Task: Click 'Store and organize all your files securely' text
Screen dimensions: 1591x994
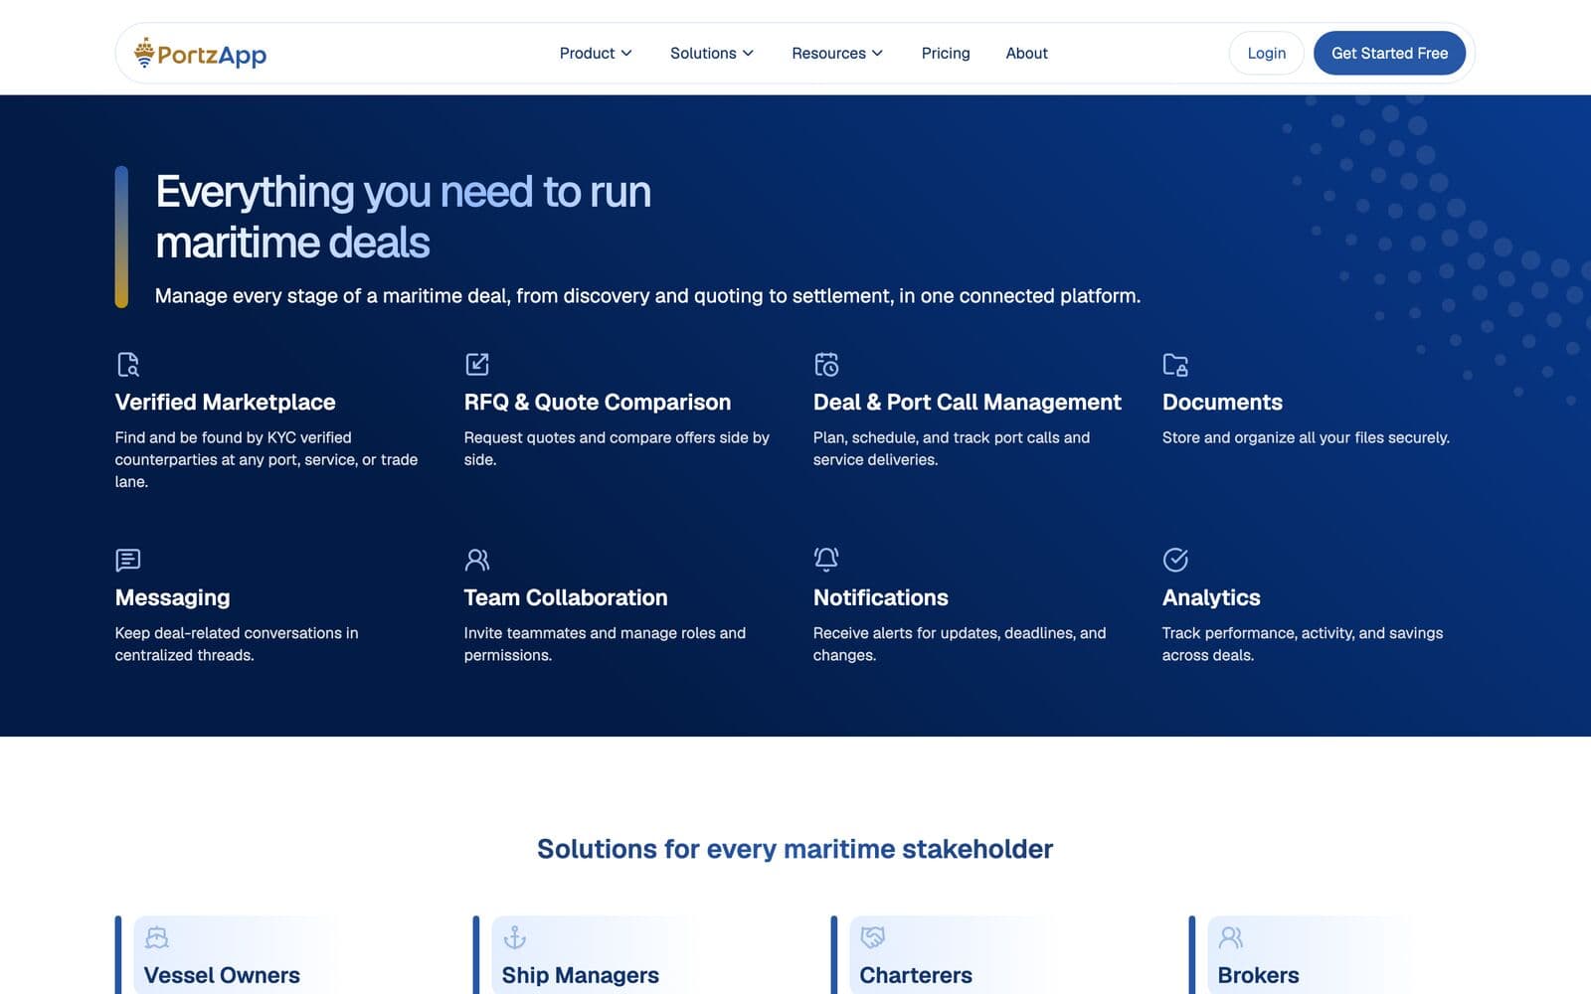Action: [1306, 437]
